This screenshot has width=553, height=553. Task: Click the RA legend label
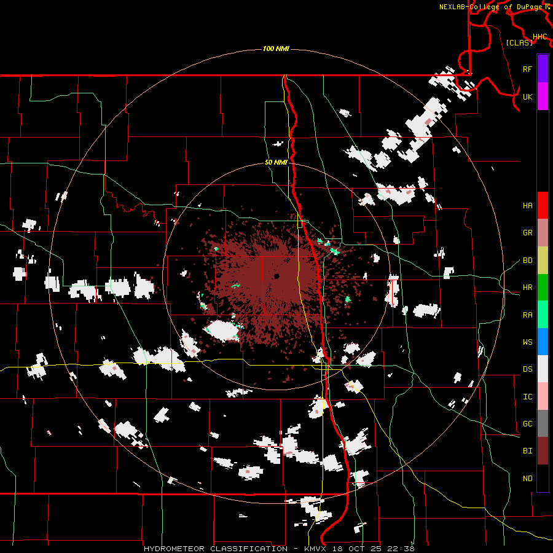click(x=527, y=315)
